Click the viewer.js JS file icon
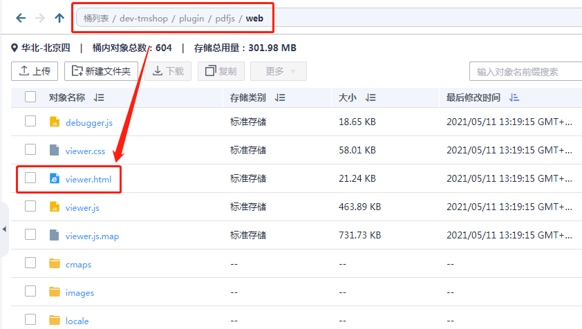582x329 pixels. coord(55,207)
